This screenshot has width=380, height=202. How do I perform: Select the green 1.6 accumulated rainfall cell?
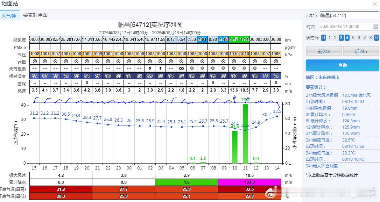point(187,182)
